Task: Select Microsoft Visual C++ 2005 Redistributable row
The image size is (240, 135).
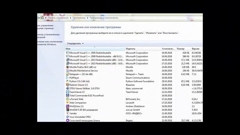Action: click(133, 52)
